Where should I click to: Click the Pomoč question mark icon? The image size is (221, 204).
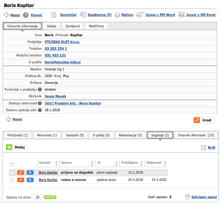pos(26,15)
